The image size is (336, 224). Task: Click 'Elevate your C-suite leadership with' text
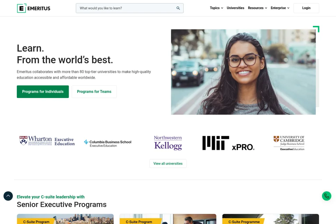[x=50, y=197]
